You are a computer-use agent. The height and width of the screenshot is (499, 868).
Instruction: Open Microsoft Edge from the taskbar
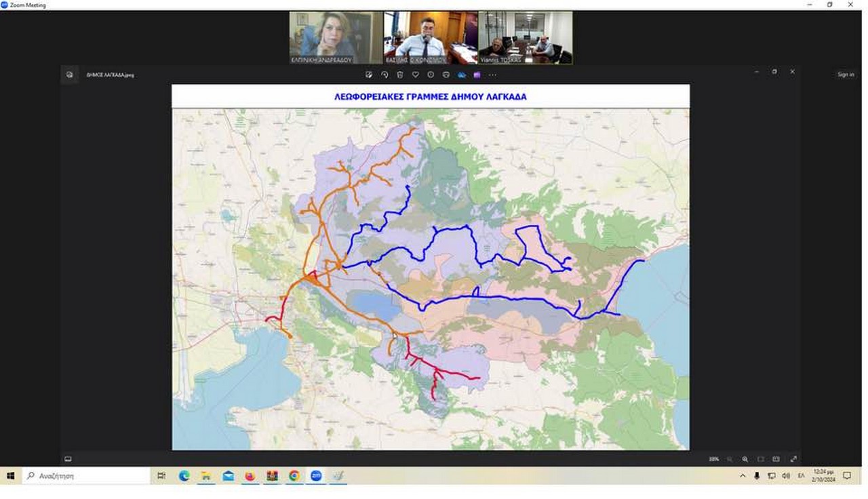click(184, 476)
